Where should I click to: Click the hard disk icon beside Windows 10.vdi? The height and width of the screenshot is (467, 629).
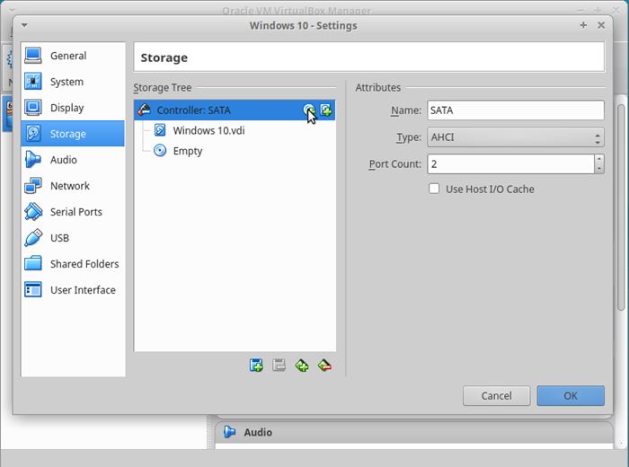click(x=160, y=130)
